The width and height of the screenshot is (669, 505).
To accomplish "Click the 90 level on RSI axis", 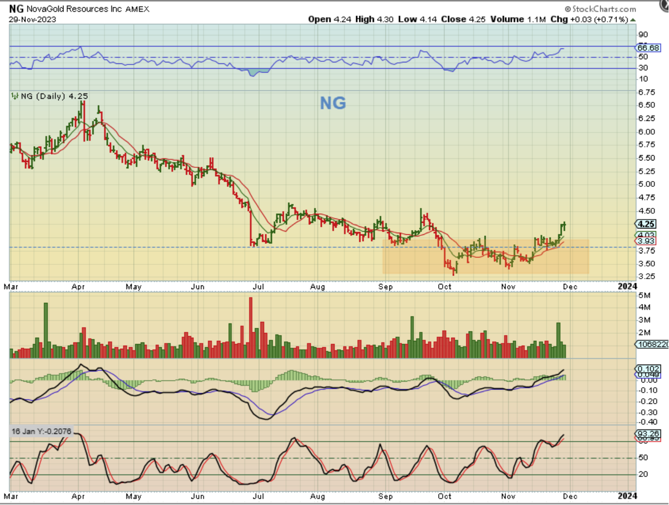I will point(643,35).
